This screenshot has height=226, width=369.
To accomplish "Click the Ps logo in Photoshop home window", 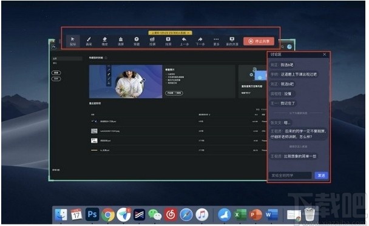I will pyautogui.click(x=54, y=47).
